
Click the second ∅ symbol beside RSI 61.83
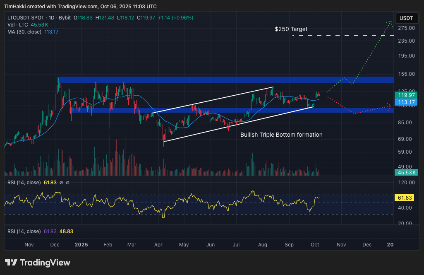68,183
